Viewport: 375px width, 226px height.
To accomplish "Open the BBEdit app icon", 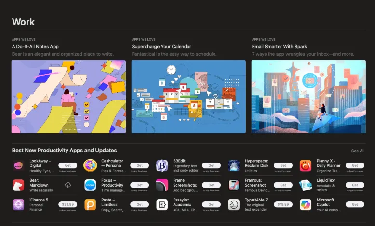I will coord(162,165).
